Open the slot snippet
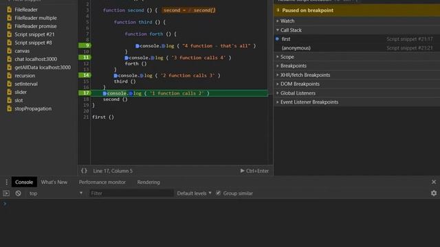This screenshot has height=247, width=440. (19, 100)
